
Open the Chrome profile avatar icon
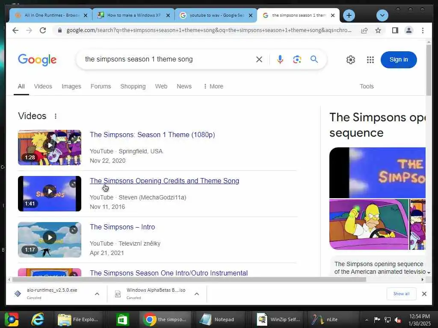point(408,30)
